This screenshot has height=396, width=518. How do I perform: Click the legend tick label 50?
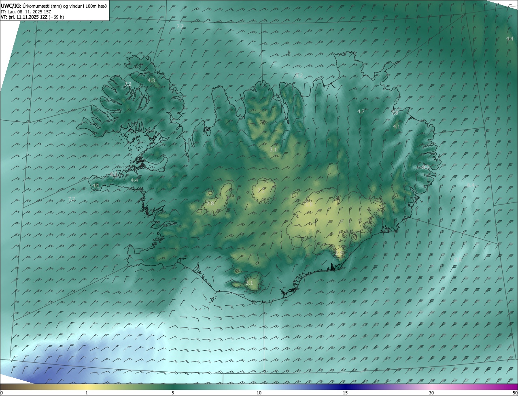coord(515,393)
